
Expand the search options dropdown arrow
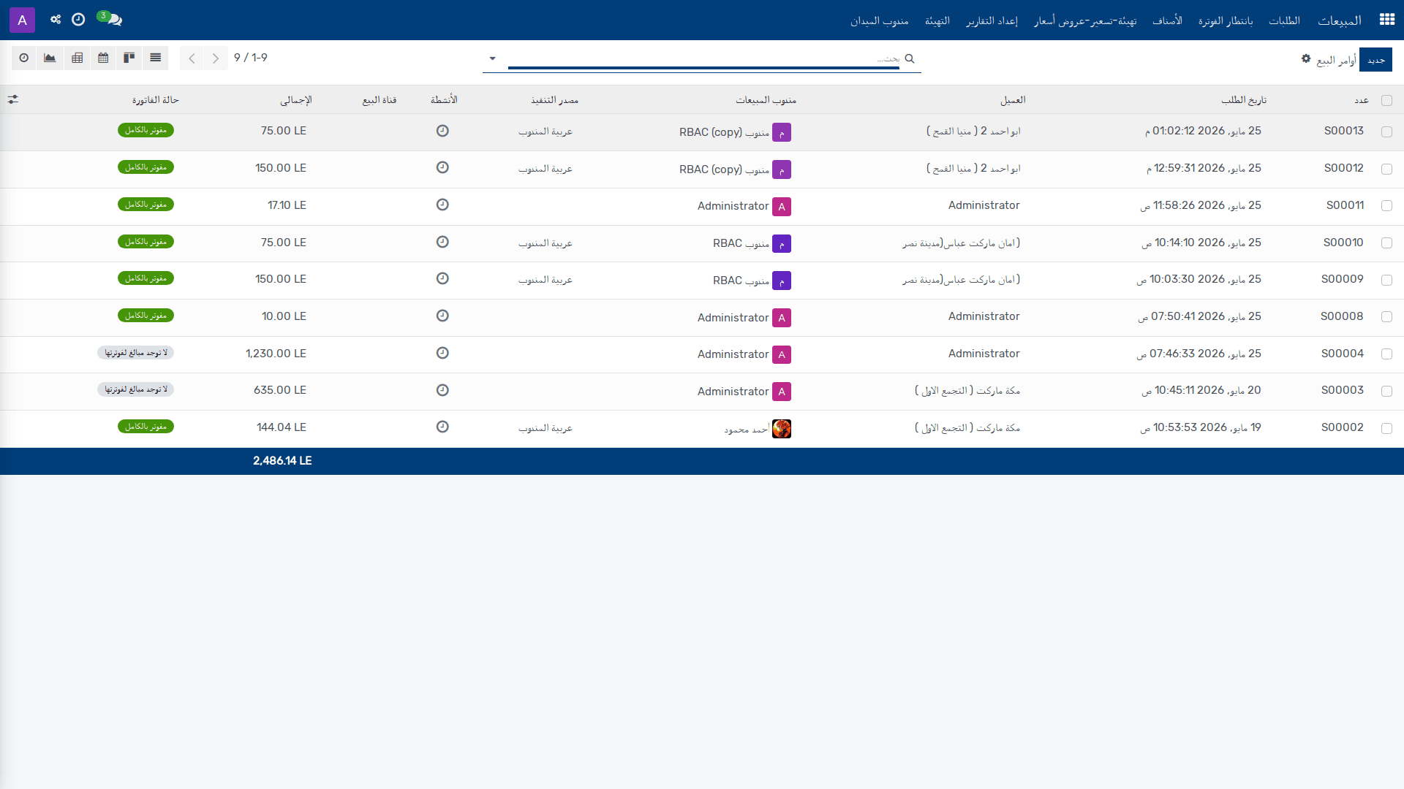(493, 58)
